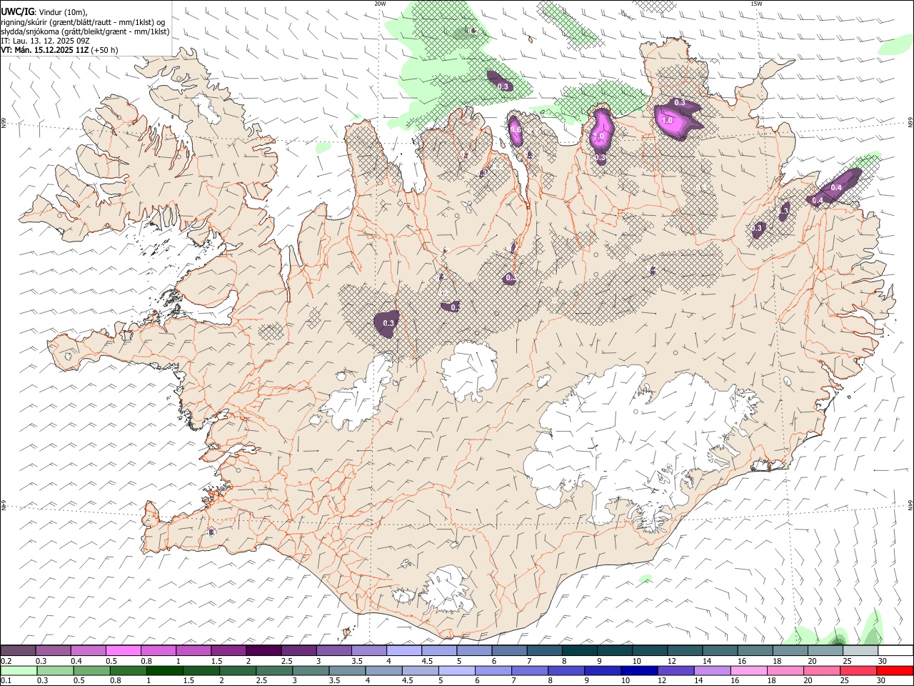Select the upper scale swatch between 4 and 4.5

tap(404, 650)
